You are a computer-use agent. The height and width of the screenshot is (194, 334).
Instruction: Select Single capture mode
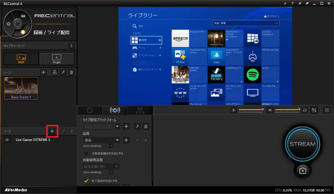[x=57, y=59]
